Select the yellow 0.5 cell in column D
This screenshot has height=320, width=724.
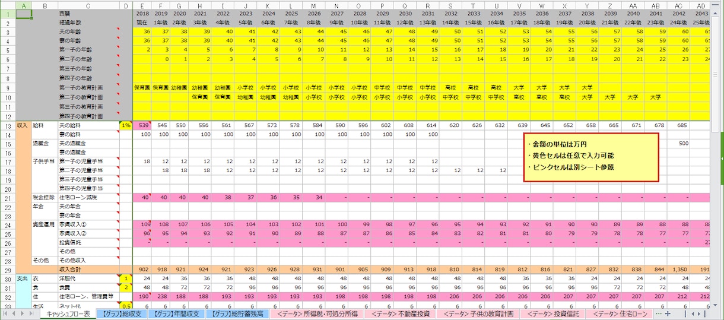(x=126, y=306)
